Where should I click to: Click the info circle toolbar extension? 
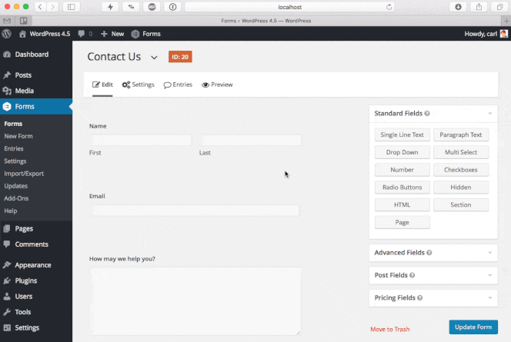[172, 7]
